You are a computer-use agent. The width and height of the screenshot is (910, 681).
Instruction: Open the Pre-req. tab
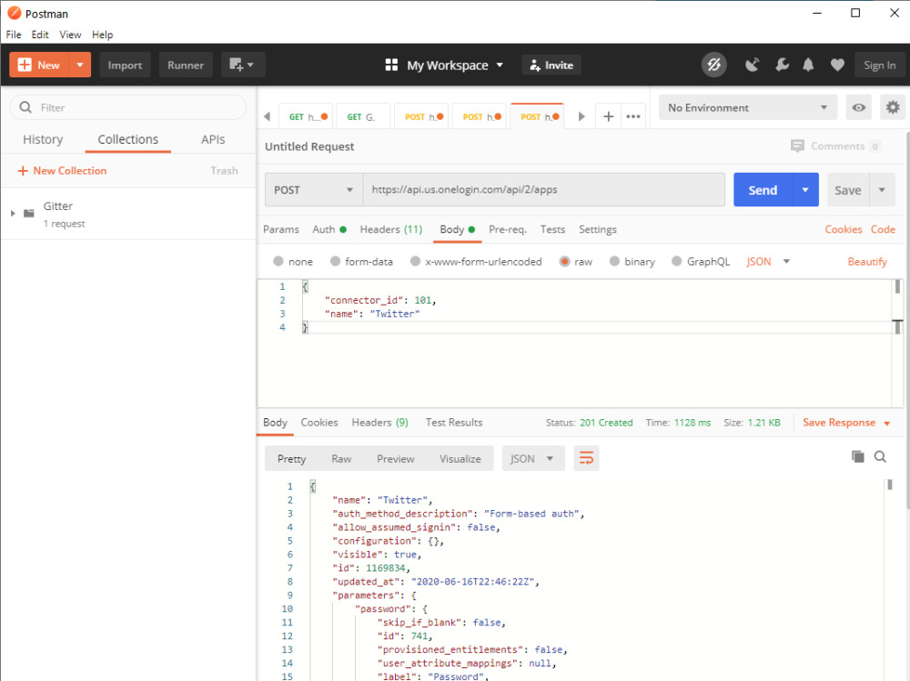pos(508,229)
